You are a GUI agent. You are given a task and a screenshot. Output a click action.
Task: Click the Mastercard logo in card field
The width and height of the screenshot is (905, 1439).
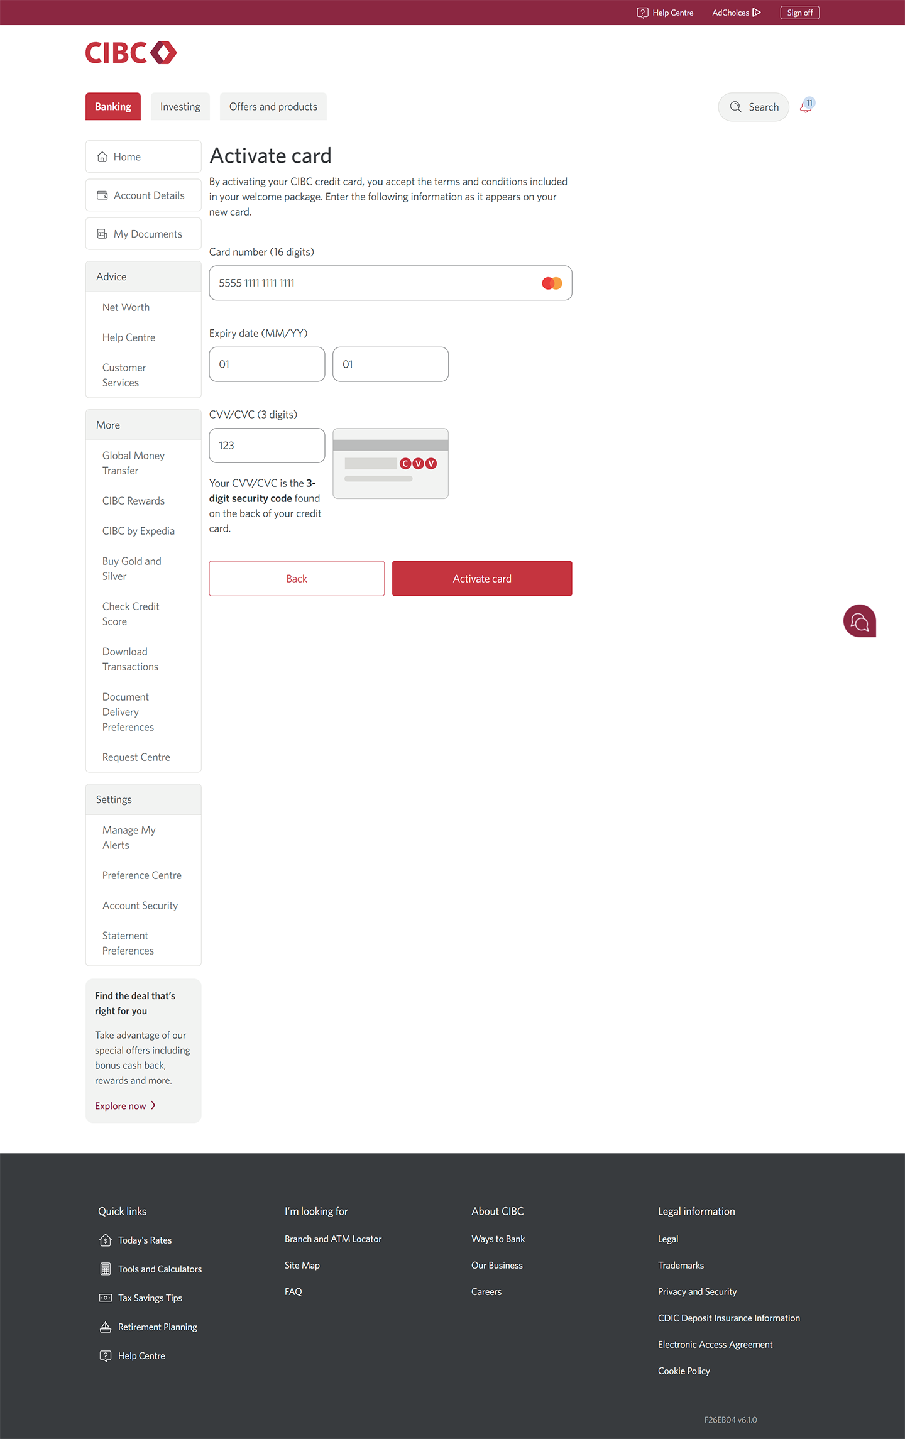coord(552,283)
